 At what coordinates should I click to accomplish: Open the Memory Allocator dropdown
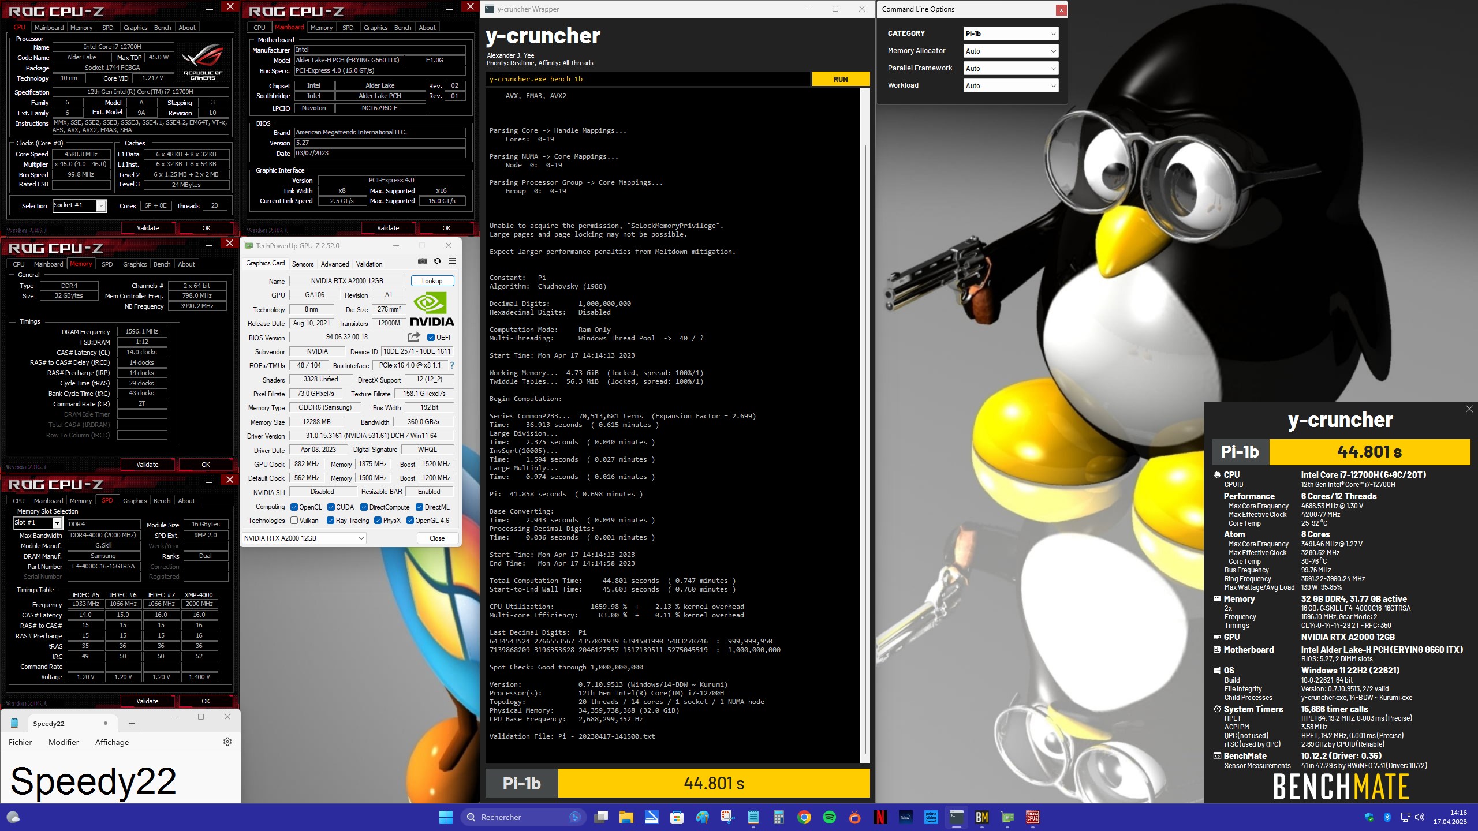[1010, 51]
